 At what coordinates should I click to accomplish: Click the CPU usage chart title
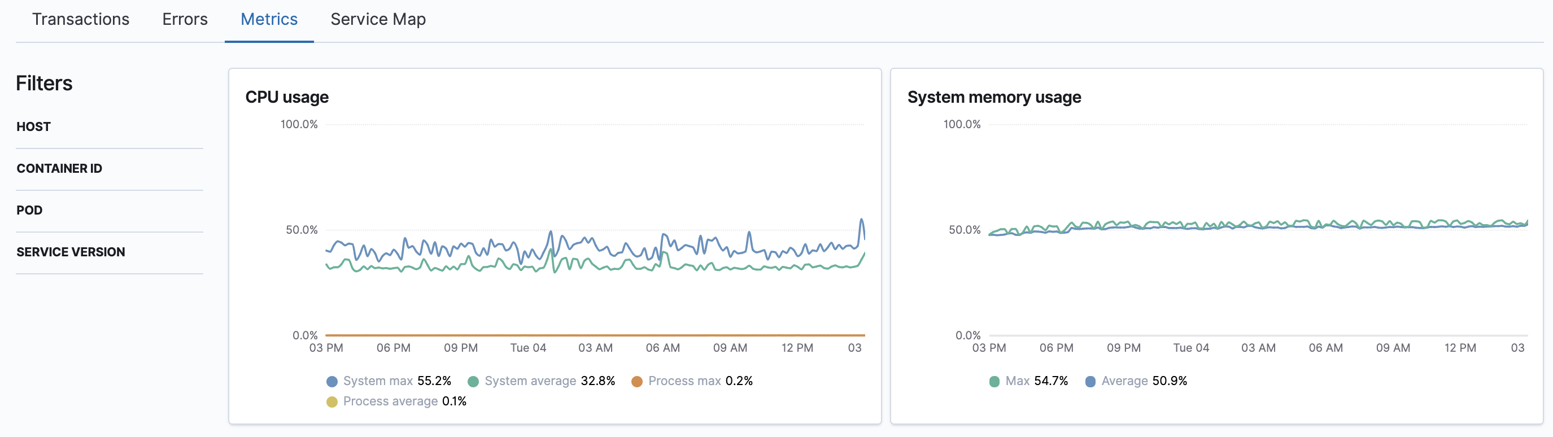tap(287, 97)
